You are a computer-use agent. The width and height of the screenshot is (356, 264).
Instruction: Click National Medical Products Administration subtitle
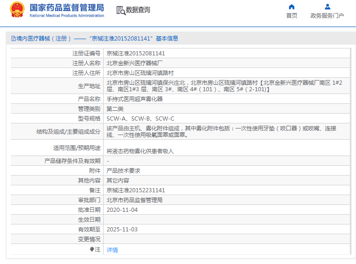(x=67, y=16)
